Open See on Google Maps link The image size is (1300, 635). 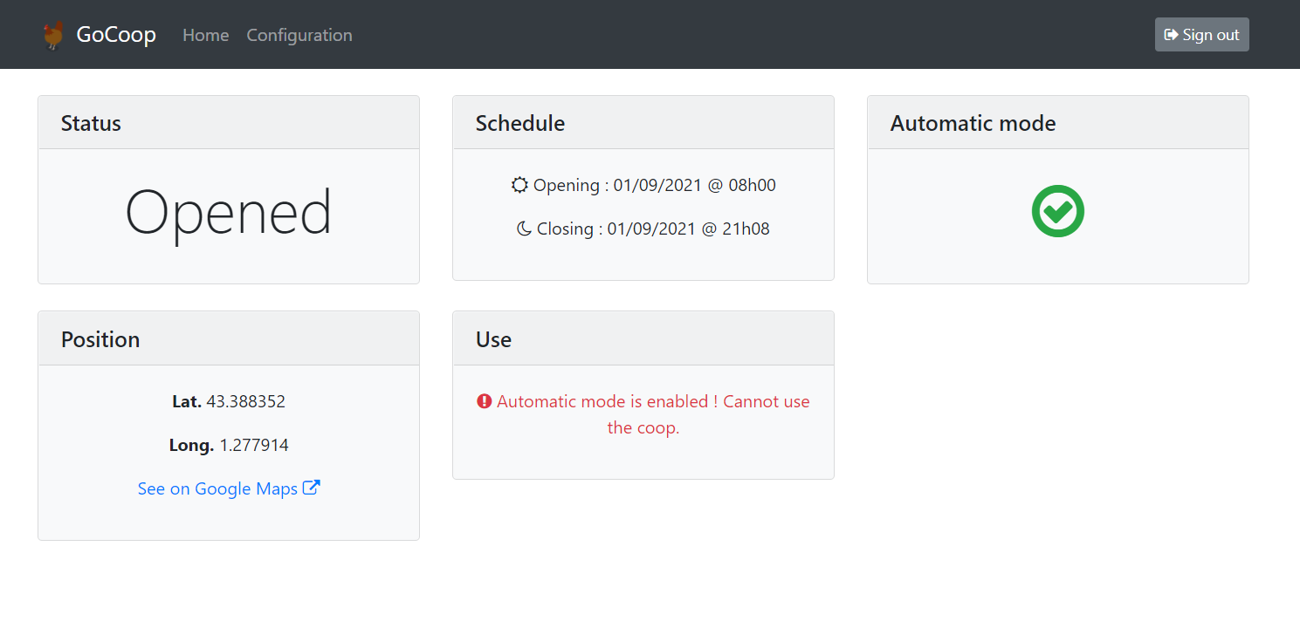(x=229, y=488)
